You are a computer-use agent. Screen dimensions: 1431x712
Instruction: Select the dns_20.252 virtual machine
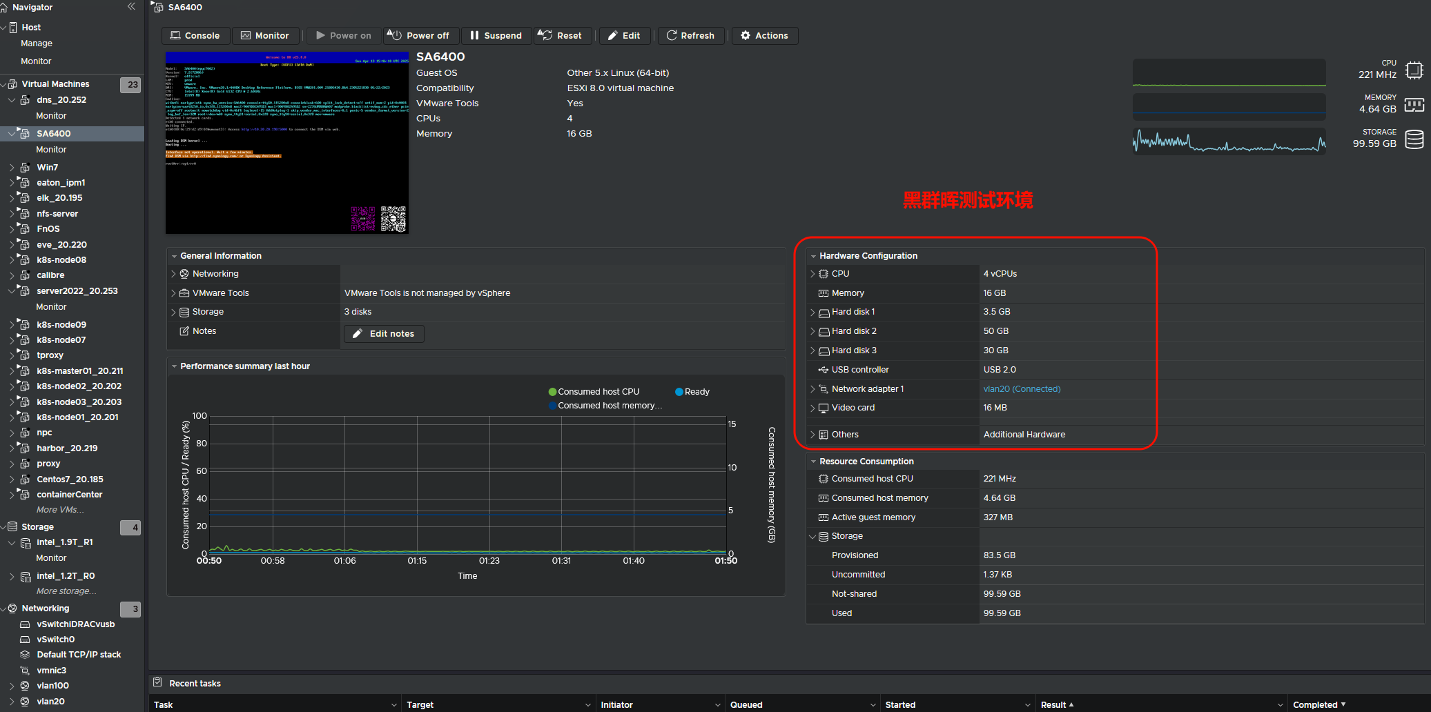pos(61,100)
